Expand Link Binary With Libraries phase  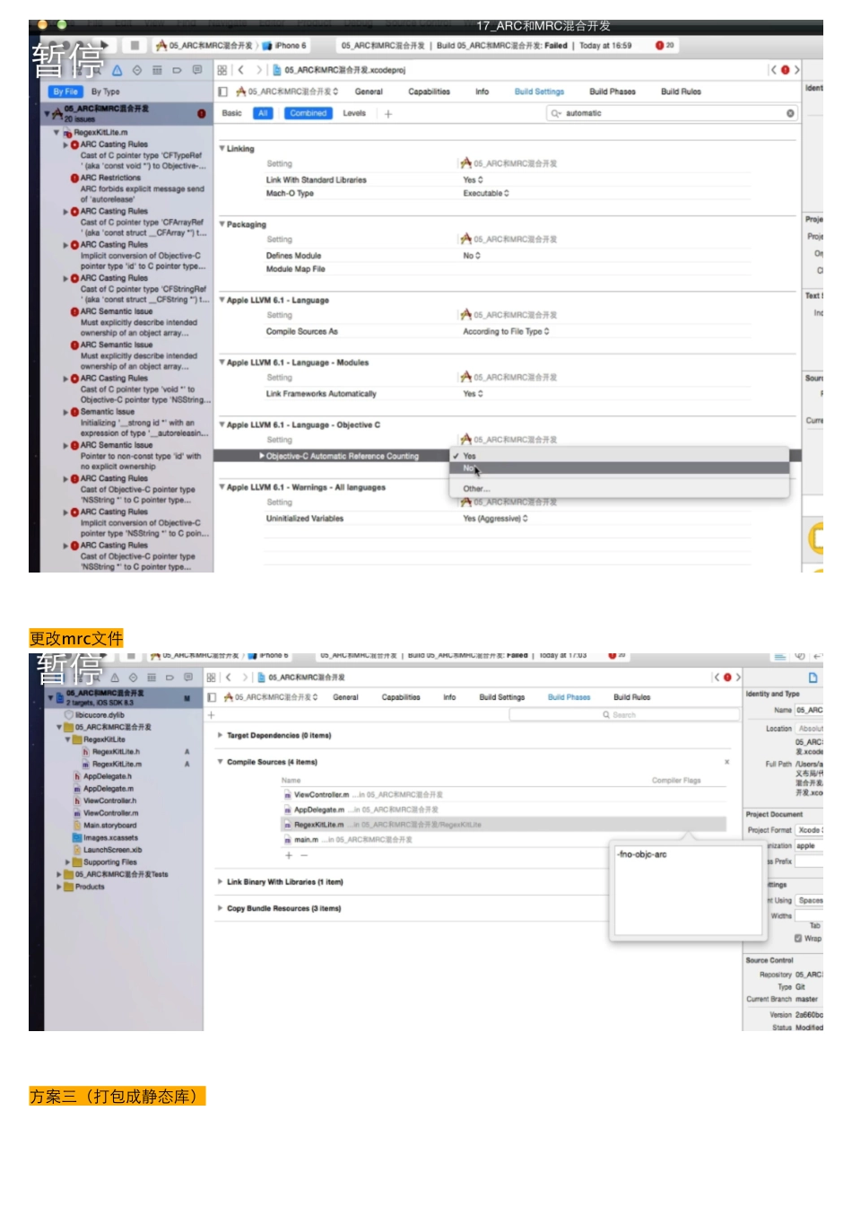[221, 882]
